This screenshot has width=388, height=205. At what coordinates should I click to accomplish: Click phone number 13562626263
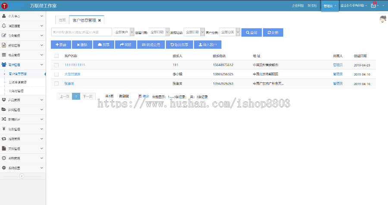coord(223,84)
